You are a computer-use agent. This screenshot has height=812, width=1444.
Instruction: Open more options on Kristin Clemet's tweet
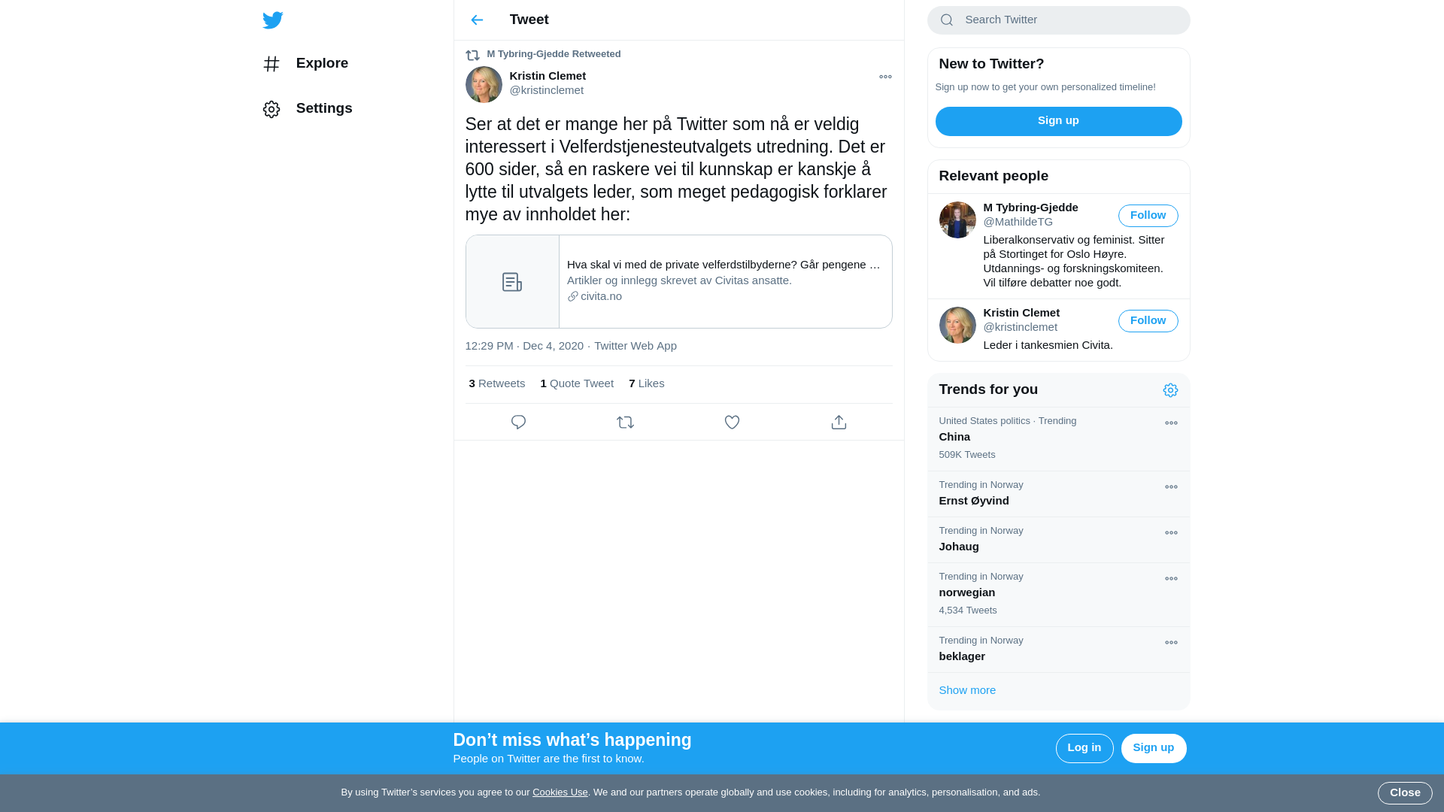click(885, 77)
